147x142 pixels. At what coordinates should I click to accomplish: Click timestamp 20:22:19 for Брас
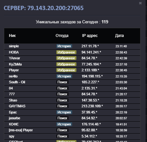(121, 112)
